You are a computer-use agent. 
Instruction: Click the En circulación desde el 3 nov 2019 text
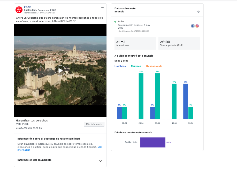tap(134, 26)
